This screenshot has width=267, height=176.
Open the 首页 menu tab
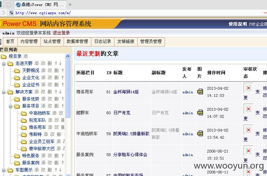coord(10,42)
